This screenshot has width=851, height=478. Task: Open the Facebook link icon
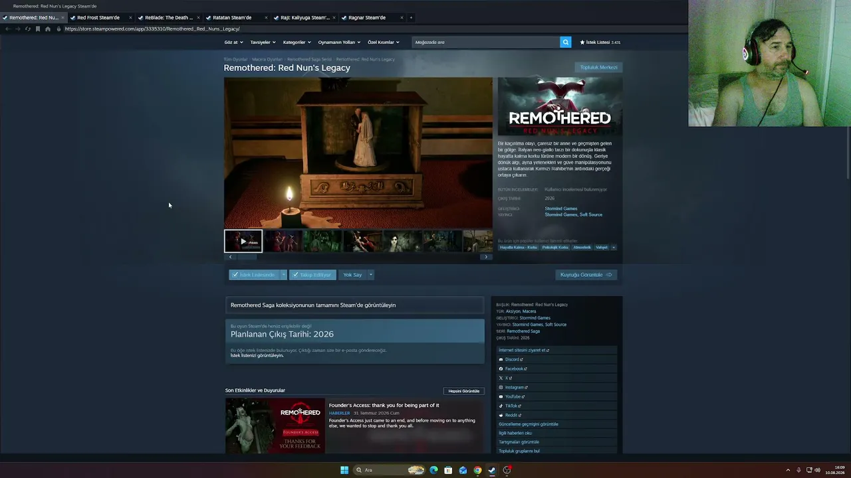click(501, 368)
